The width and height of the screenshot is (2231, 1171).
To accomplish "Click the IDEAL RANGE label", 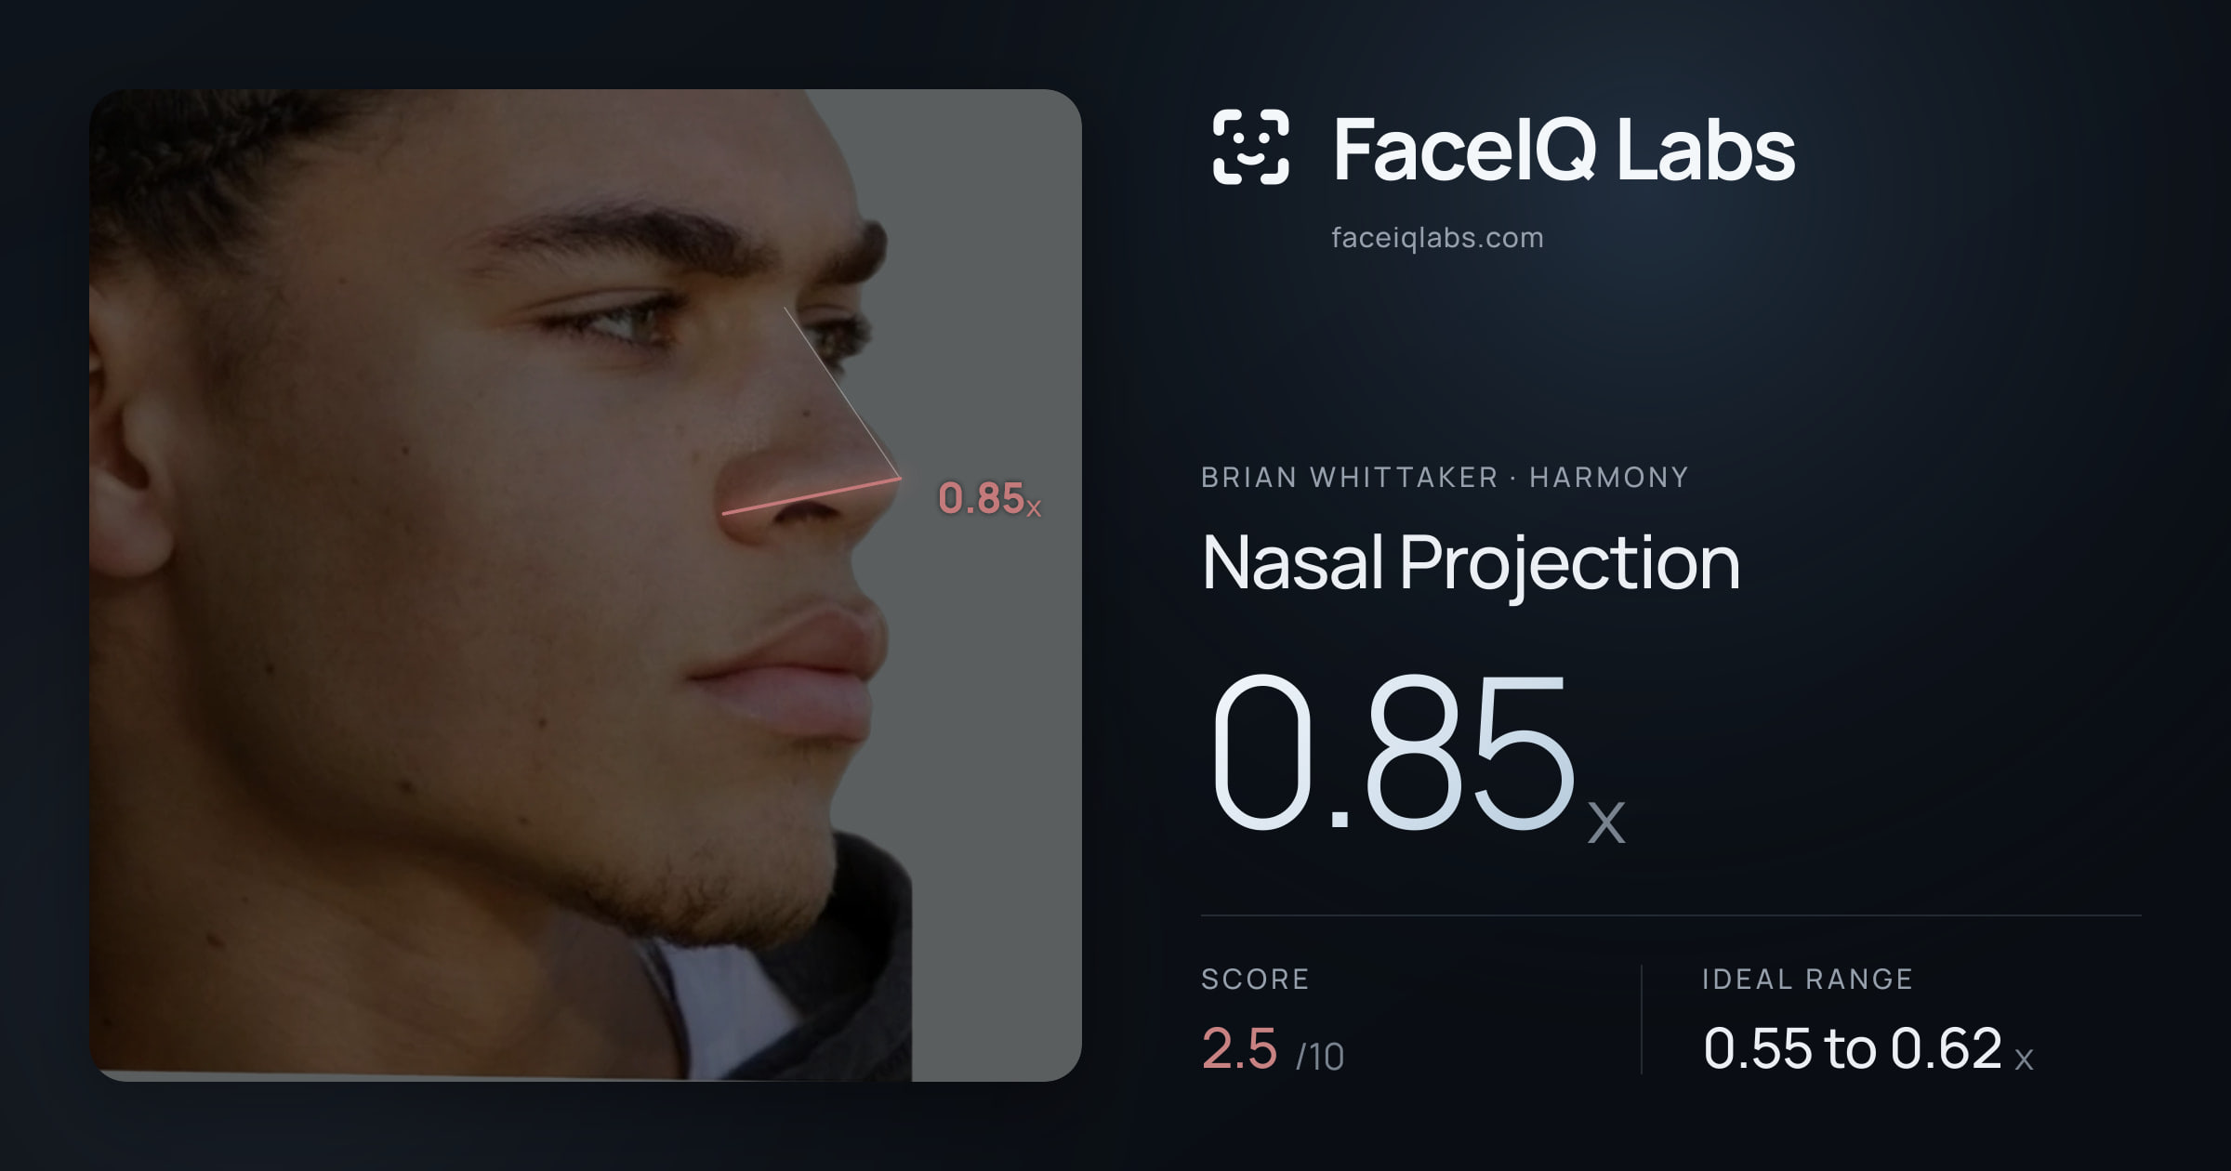I will (1807, 979).
